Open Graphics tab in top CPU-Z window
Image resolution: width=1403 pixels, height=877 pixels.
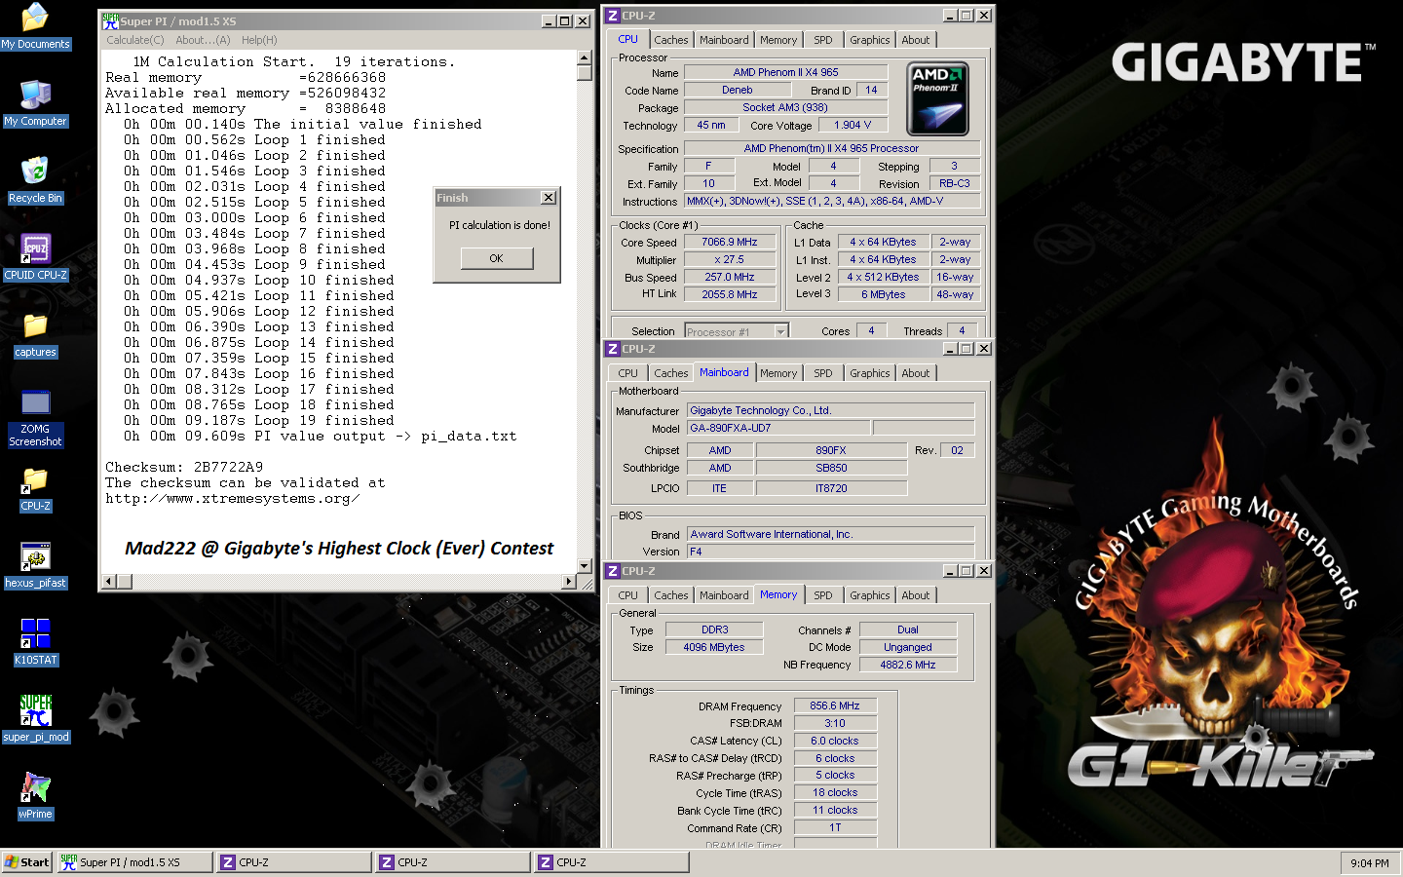coord(869,40)
